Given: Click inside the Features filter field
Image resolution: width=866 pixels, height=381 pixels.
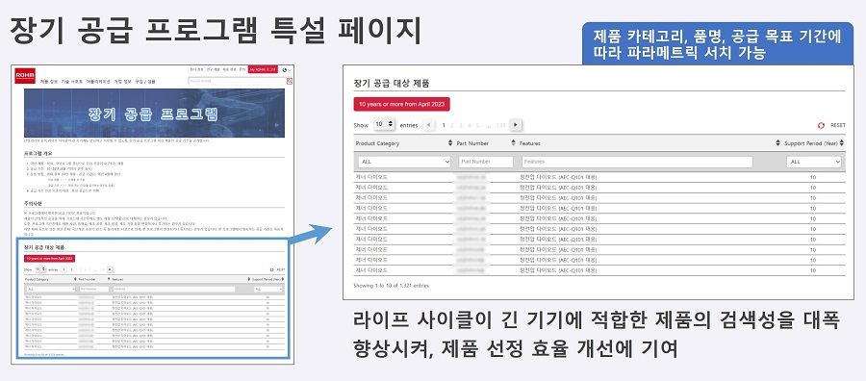Looking at the screenshot, I should click(x=637, y=162).
